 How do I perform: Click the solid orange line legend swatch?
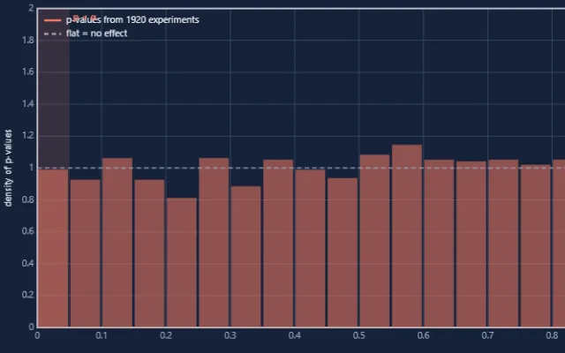(53, 20)
